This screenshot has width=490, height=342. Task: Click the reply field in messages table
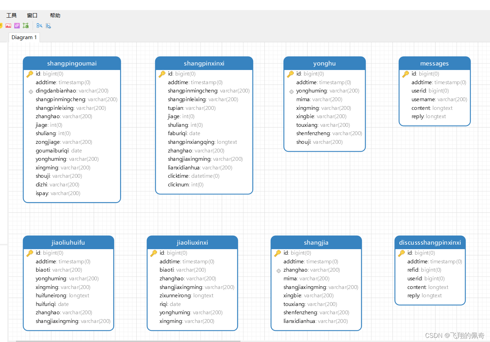tap(429, 116)
